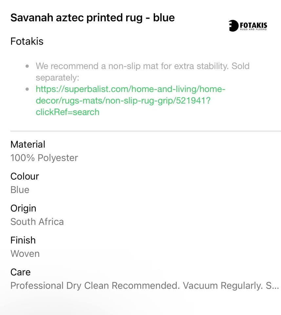The width and height of the screenshot is (281, 315).
Task: Select the 100% Polyester value
Action: [44, 158]
